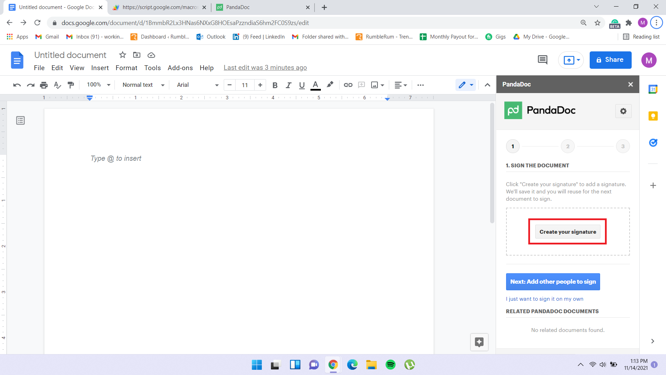
Task: Click I just want to sign it on my own
Action: point(545,299)
